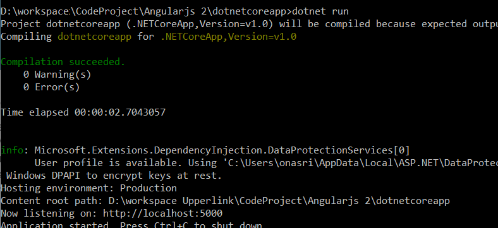Click the yellow '.NETCoreApp,Version=v1.0' framework text

[228, 37]
